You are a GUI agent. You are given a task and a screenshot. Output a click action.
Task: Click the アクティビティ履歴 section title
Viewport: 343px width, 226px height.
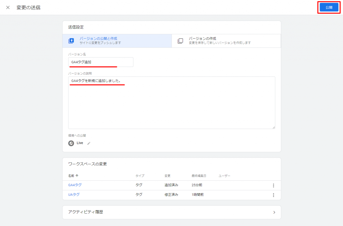point(85,212)
